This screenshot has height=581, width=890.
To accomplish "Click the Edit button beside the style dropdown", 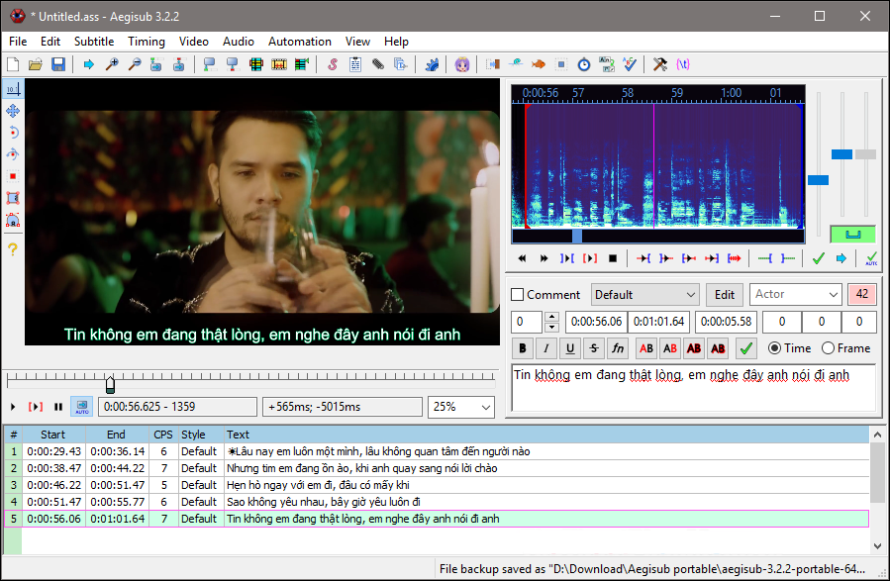I will point(724,294).
